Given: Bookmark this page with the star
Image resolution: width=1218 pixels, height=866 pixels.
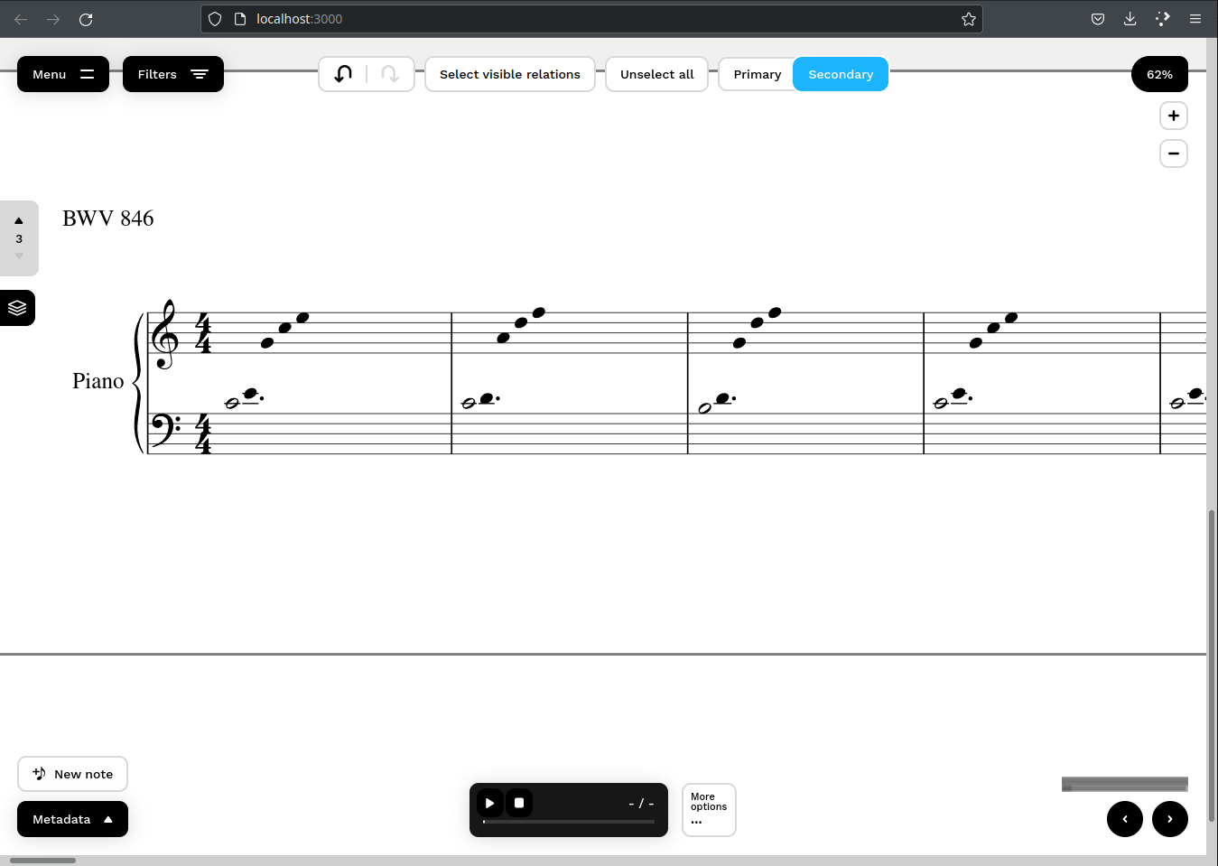Looking at the screenshot, I should [969, 19].
